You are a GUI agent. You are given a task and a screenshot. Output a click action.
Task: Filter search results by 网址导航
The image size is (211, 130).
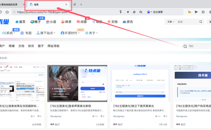tap(53, 46)
